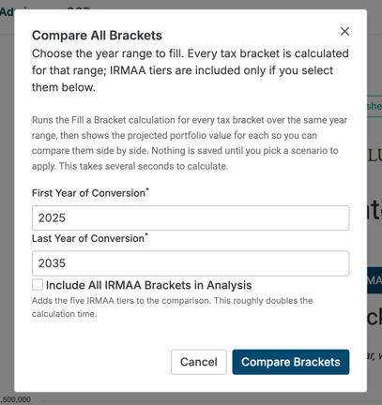Focus the Last Year of Conversion field
The image size is (382, 405).
pos(191,263)
